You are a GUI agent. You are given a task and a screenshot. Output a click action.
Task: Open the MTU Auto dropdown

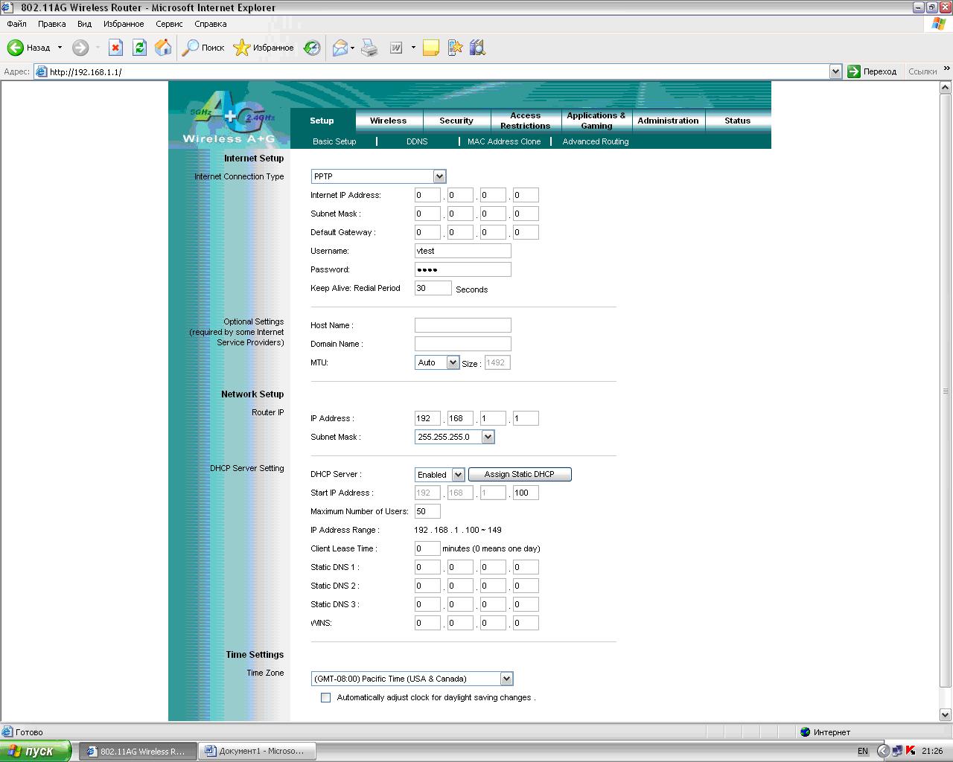pyautogui.click(x=437, y=362)
